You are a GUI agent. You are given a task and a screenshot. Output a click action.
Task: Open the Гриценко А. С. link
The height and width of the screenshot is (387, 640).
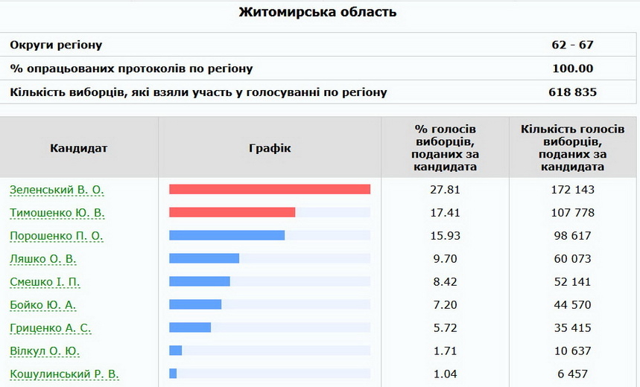(x=51, y=328)
